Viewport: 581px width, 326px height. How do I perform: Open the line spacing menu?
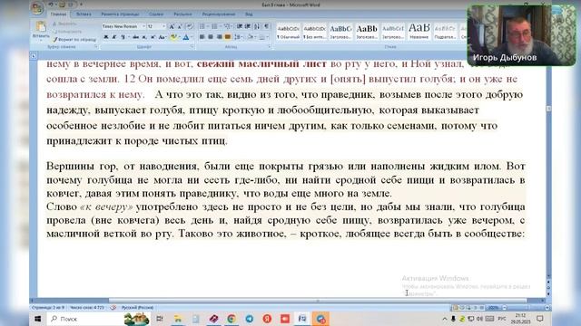[x=238, y=37]
